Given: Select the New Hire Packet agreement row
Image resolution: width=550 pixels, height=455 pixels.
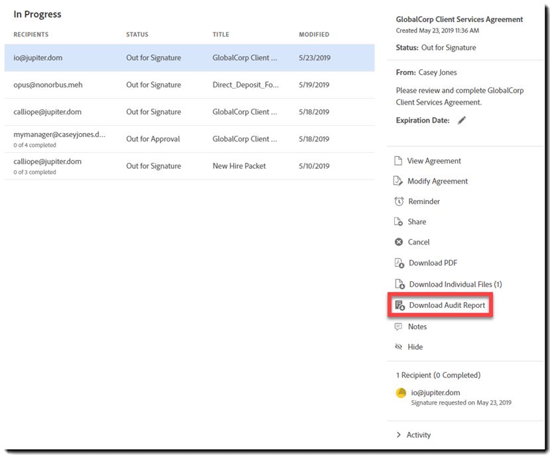Looking at the screenshot, I should point(190,166).
